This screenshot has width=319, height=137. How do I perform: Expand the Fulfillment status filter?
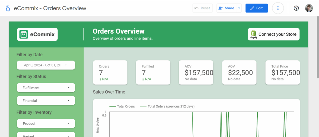coord(46,88)
